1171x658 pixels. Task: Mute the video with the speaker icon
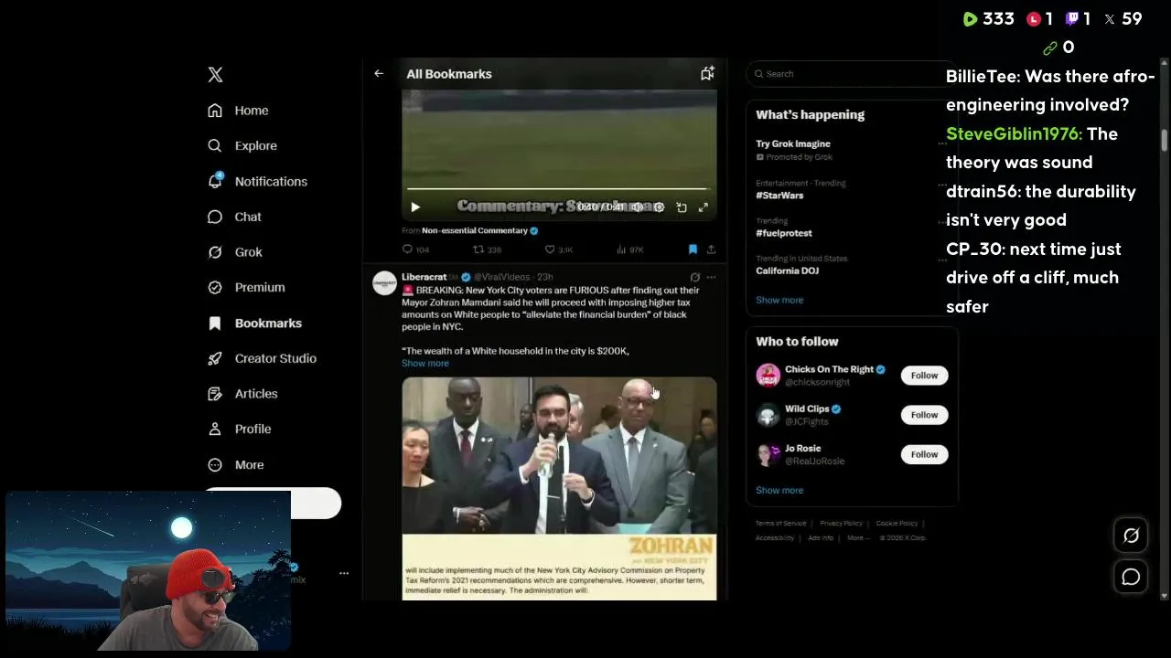[638, 207]
